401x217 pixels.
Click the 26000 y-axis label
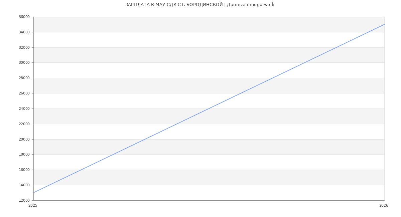click(24, 93)
